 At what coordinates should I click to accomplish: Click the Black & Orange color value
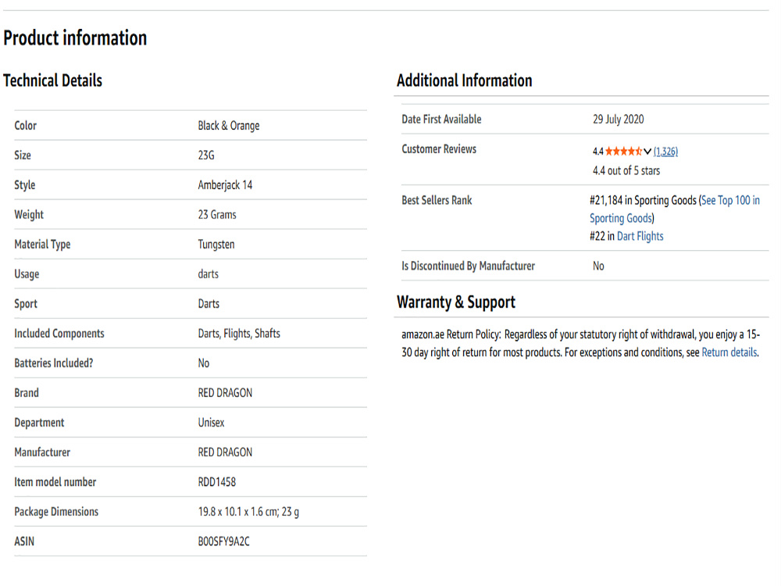pos(229,126)
